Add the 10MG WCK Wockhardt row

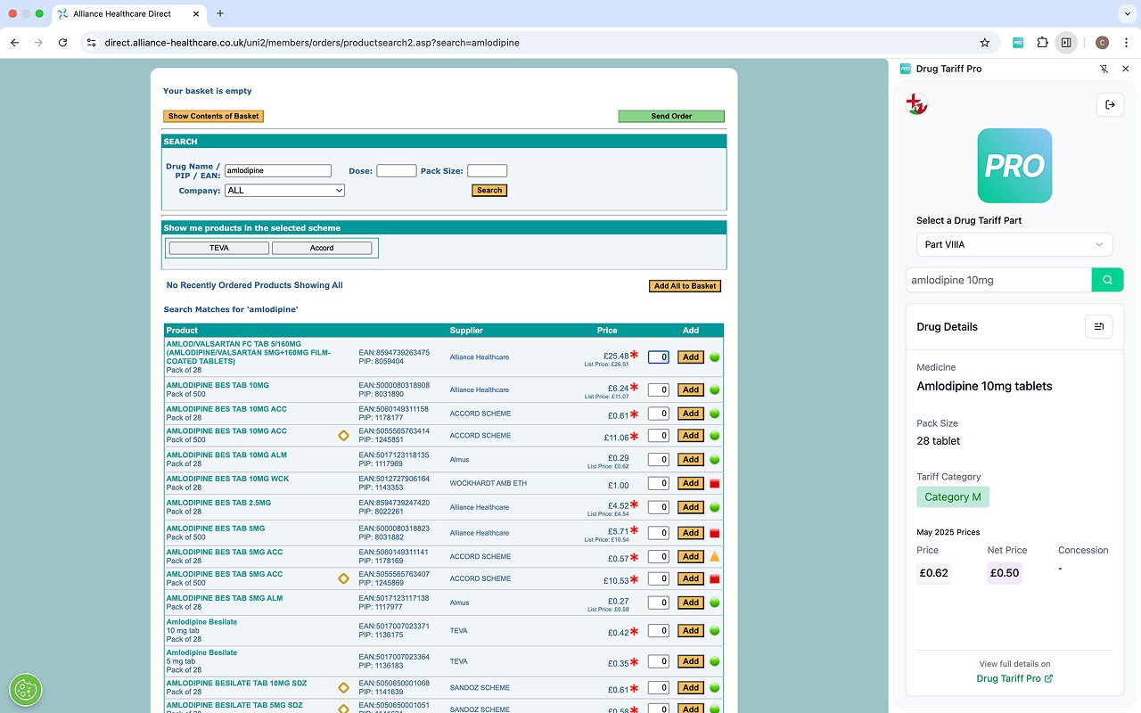690,483
